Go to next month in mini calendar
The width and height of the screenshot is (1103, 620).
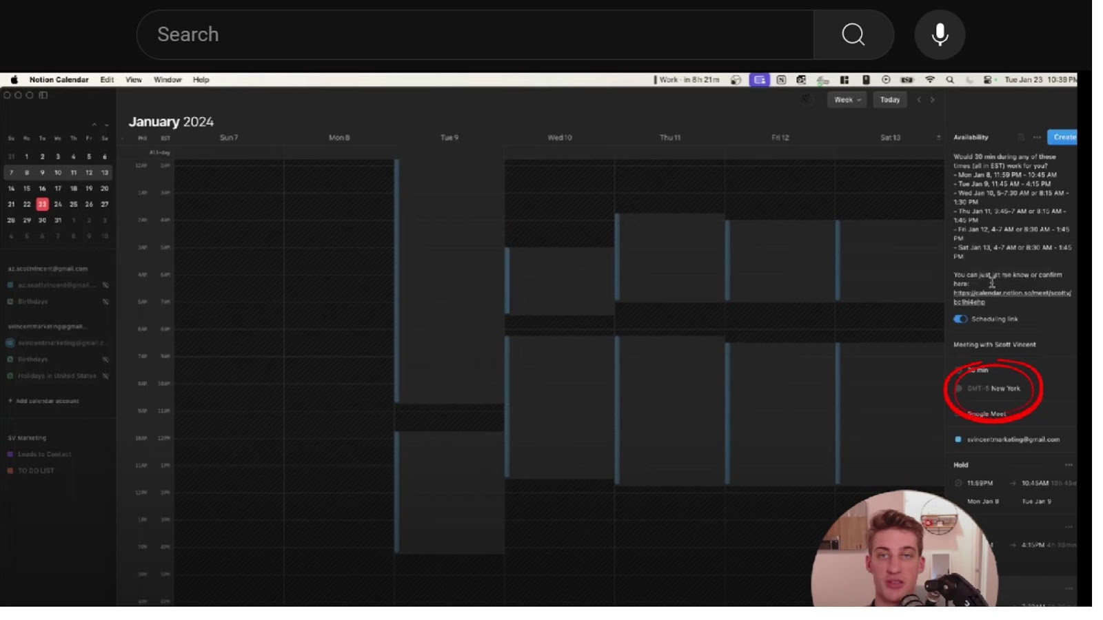[x=106, y=125]
